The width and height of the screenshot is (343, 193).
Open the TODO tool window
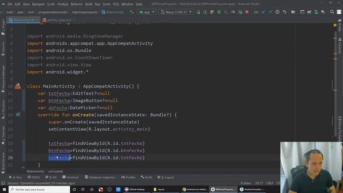33,177
